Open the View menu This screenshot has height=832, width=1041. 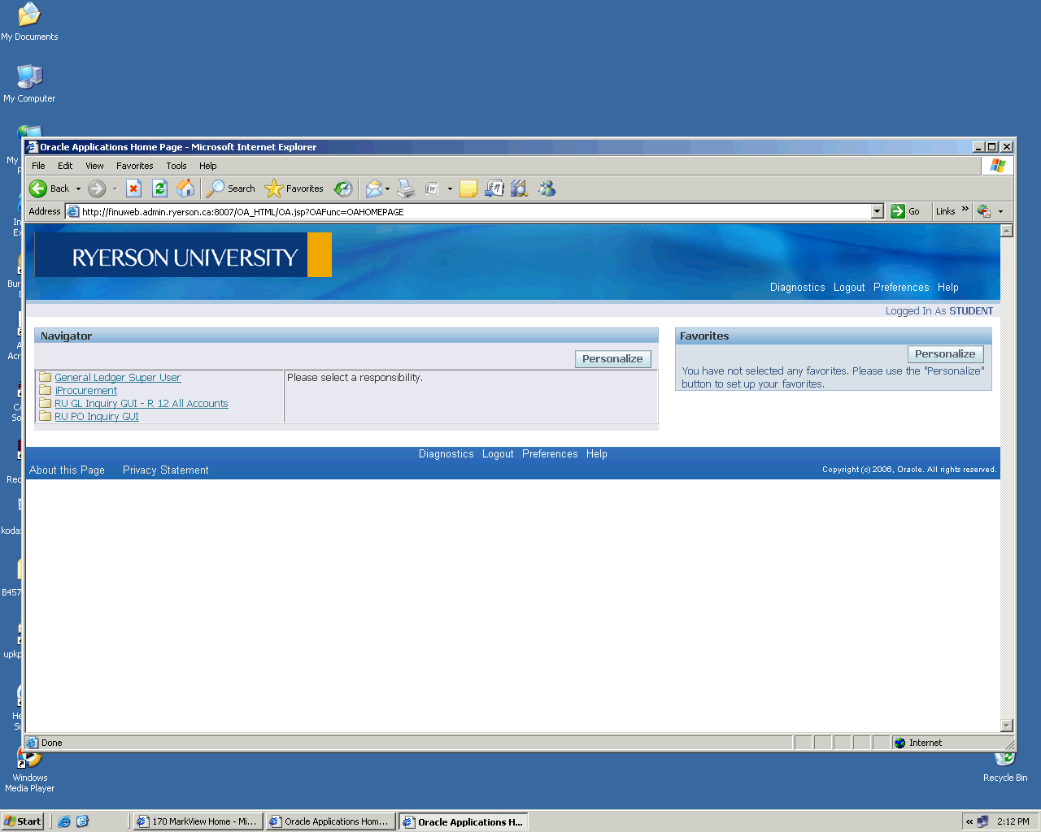[94, 166]
